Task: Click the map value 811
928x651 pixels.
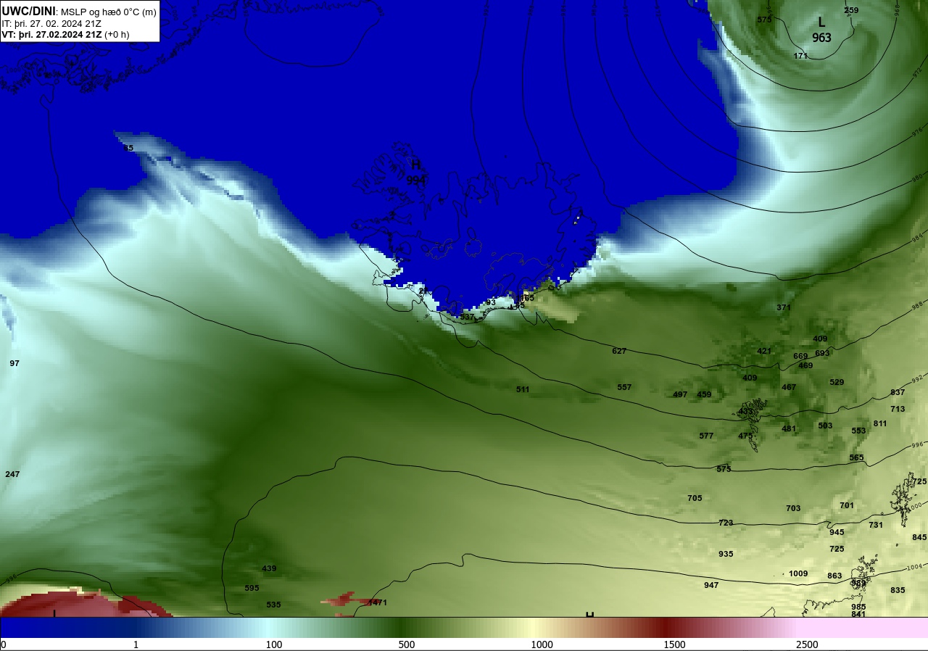Action: coord(880,423)
